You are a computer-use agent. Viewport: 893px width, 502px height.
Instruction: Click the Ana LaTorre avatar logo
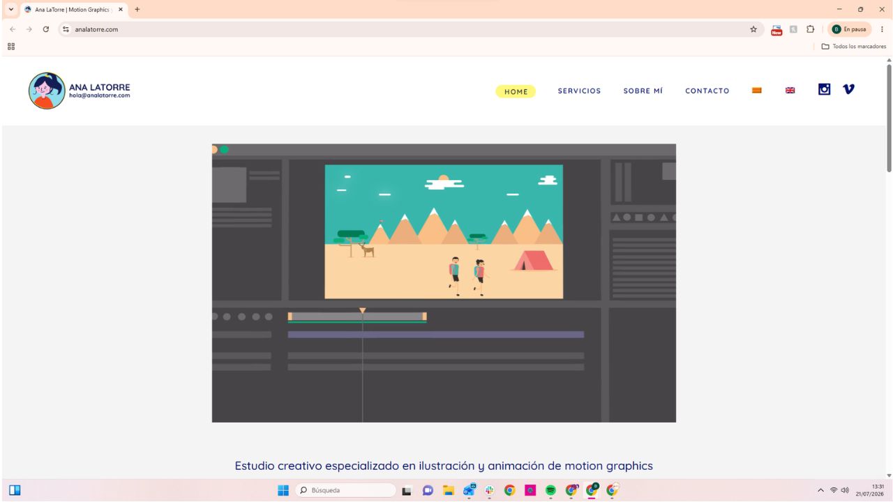coord(47,91)
